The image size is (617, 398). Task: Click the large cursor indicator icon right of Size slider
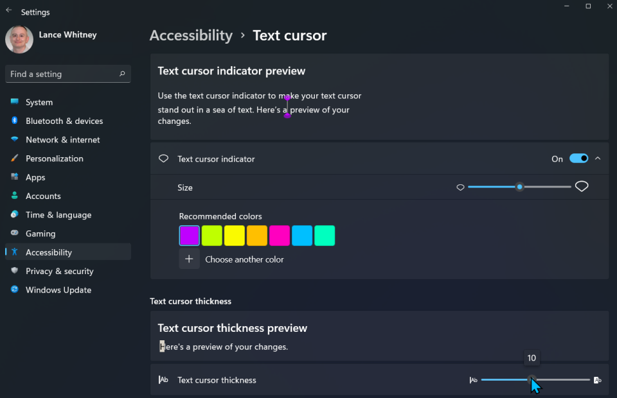click(582, 186)
